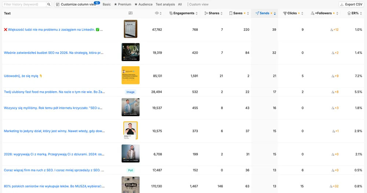Click thumbnail of '80% polskich seniorów' post

pyautogui.click(x=131, y=185)
